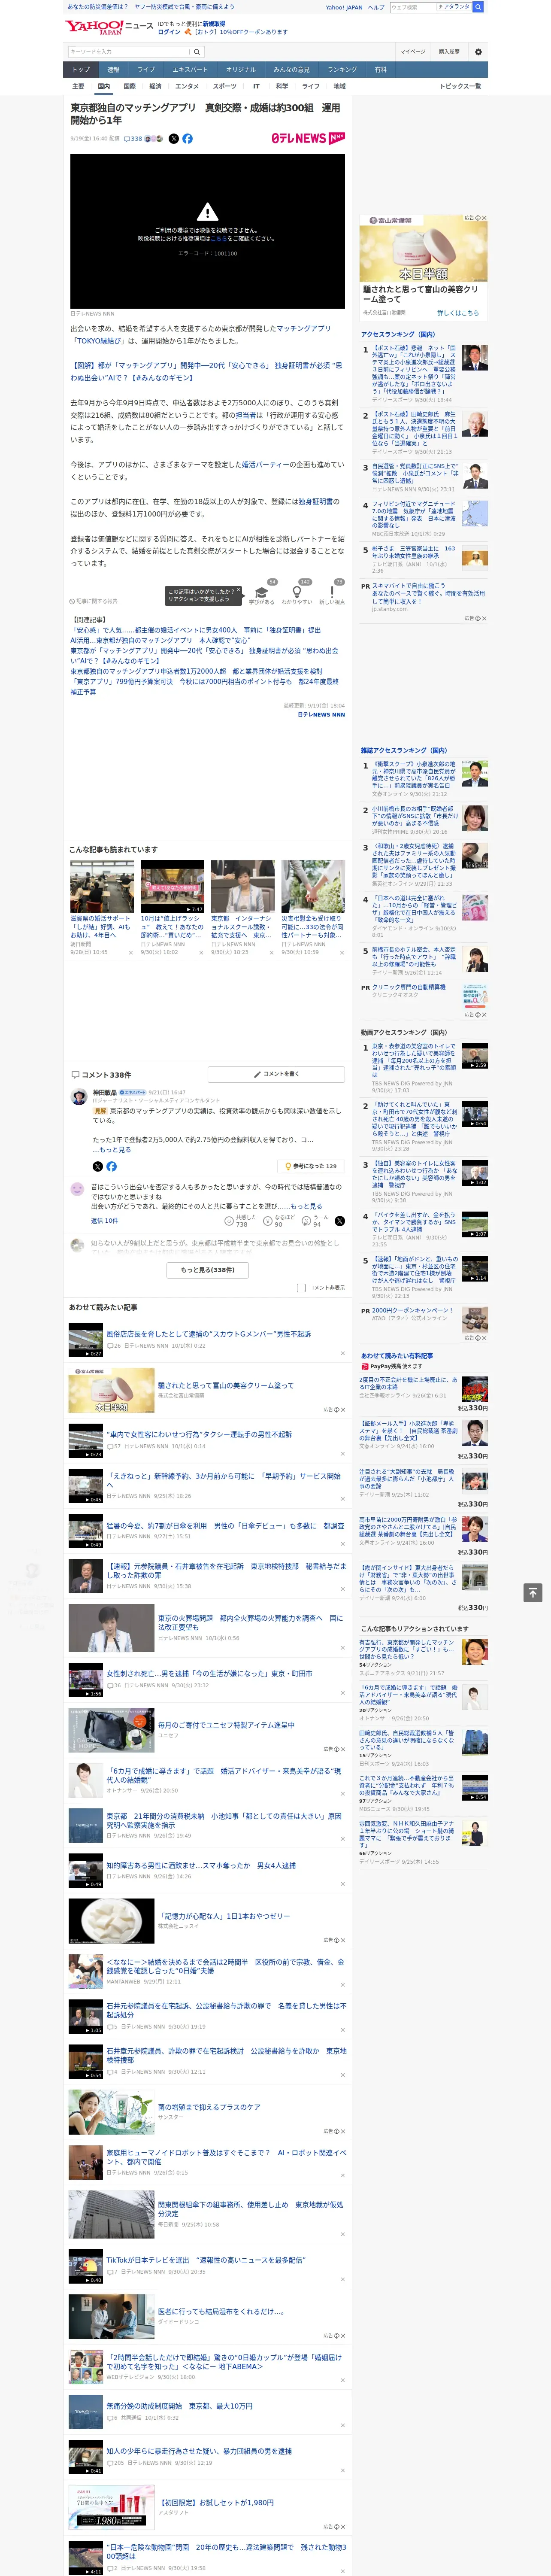Viewport: 551px width, 2576px height.
Task: Open the 10月は値上げラッシュ thumbnail
Action: click(x=172, y=886)
